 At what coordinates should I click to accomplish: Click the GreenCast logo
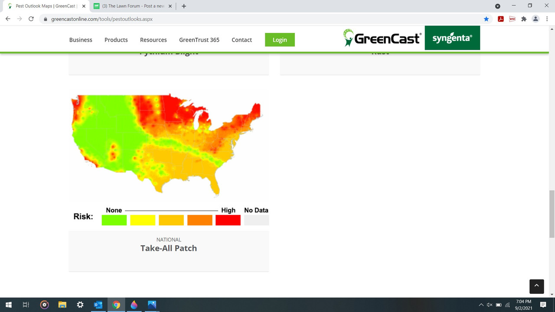click(382, 38)
